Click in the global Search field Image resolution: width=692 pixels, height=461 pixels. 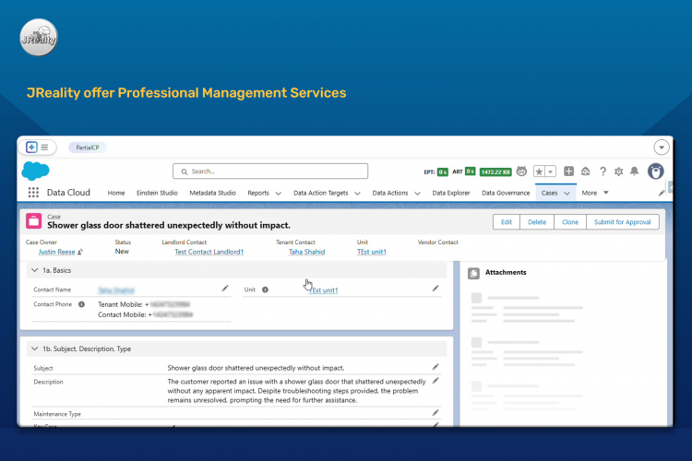coord(270,171)
